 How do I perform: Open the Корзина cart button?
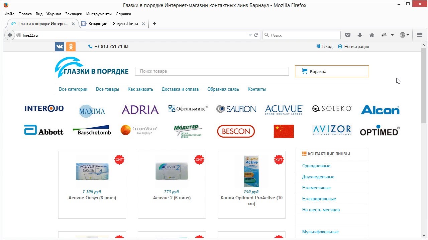332,71
